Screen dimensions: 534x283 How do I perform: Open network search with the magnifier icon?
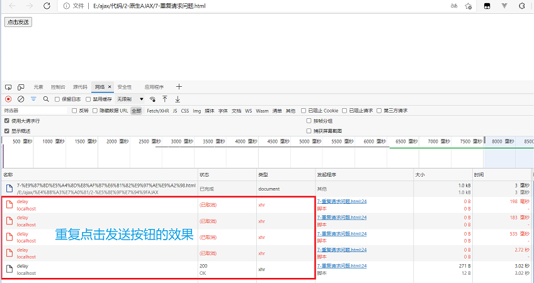[x=46, y=99]
